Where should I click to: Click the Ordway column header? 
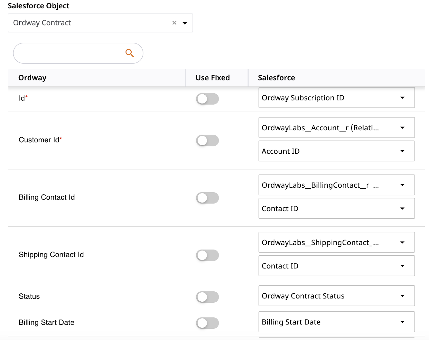[32, 78]
